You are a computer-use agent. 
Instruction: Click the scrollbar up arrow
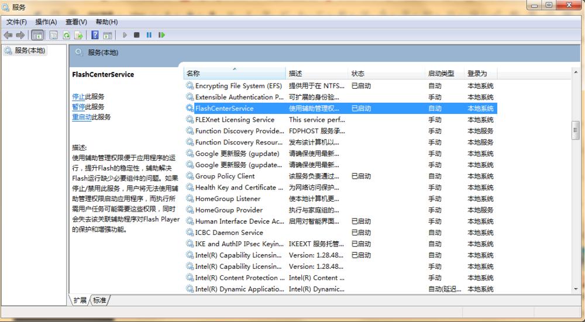click(x=575, y=72)
